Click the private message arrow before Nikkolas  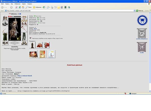[10, 14]
